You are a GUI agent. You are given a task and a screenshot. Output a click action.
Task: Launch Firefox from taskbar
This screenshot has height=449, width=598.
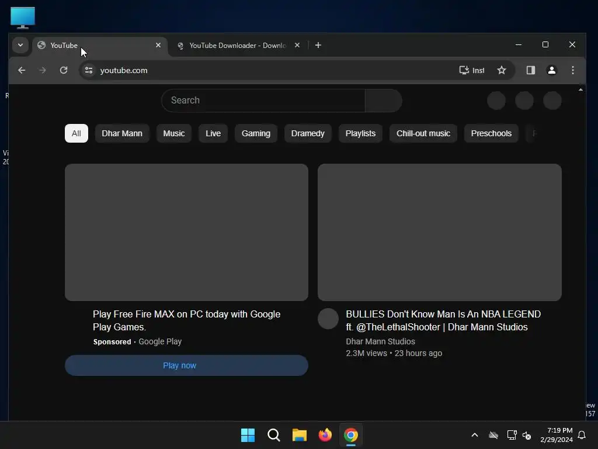click(325, 435)
